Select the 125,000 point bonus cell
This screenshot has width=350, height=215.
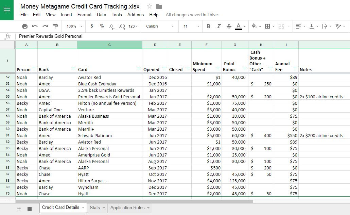tap(235, 181)
